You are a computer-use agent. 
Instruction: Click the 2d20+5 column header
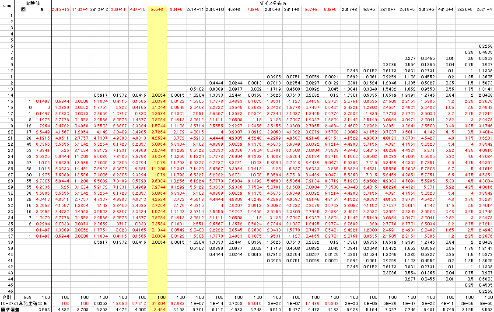coord(465,10)
